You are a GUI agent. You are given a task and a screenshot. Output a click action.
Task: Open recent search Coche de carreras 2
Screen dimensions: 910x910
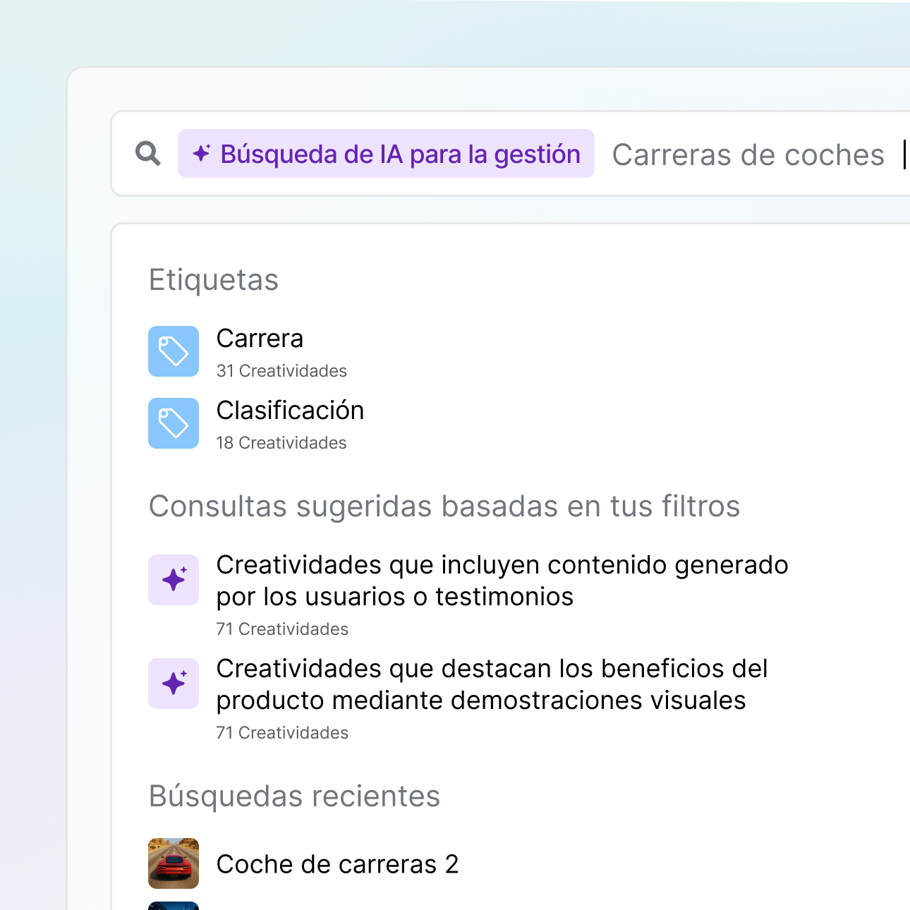click(338, 863)
